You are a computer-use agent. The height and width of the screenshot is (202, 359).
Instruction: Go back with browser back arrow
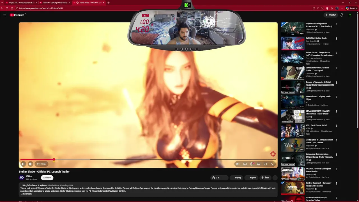[2, 8]
